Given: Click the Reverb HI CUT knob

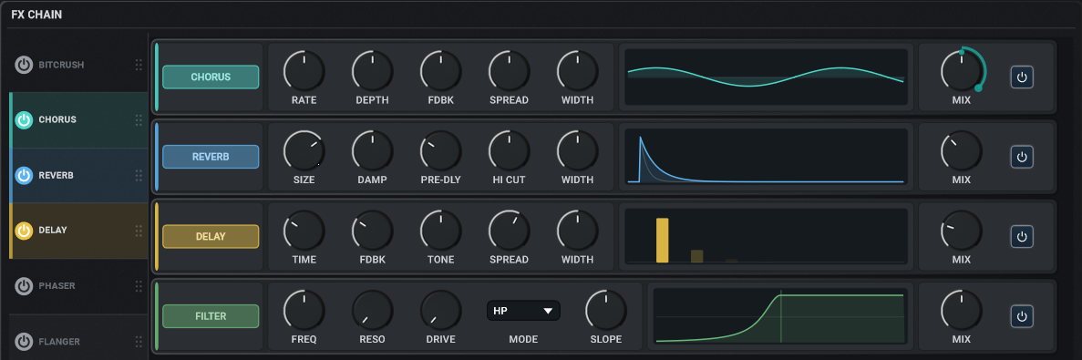Looking at the screenshot, I should pos(510,151).
